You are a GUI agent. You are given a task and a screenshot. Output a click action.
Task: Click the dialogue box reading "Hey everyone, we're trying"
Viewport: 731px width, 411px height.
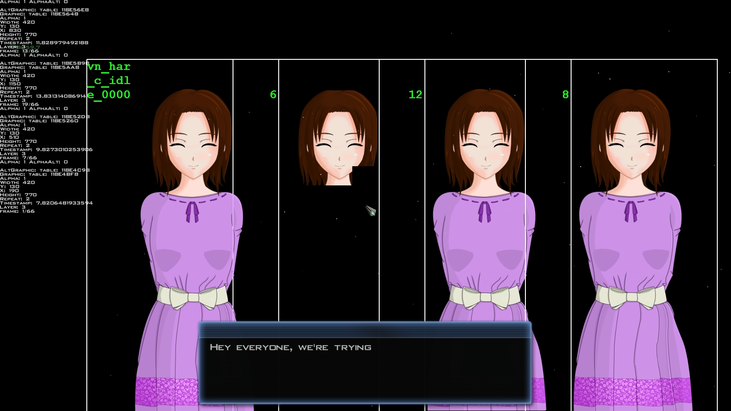coord(365,363)
